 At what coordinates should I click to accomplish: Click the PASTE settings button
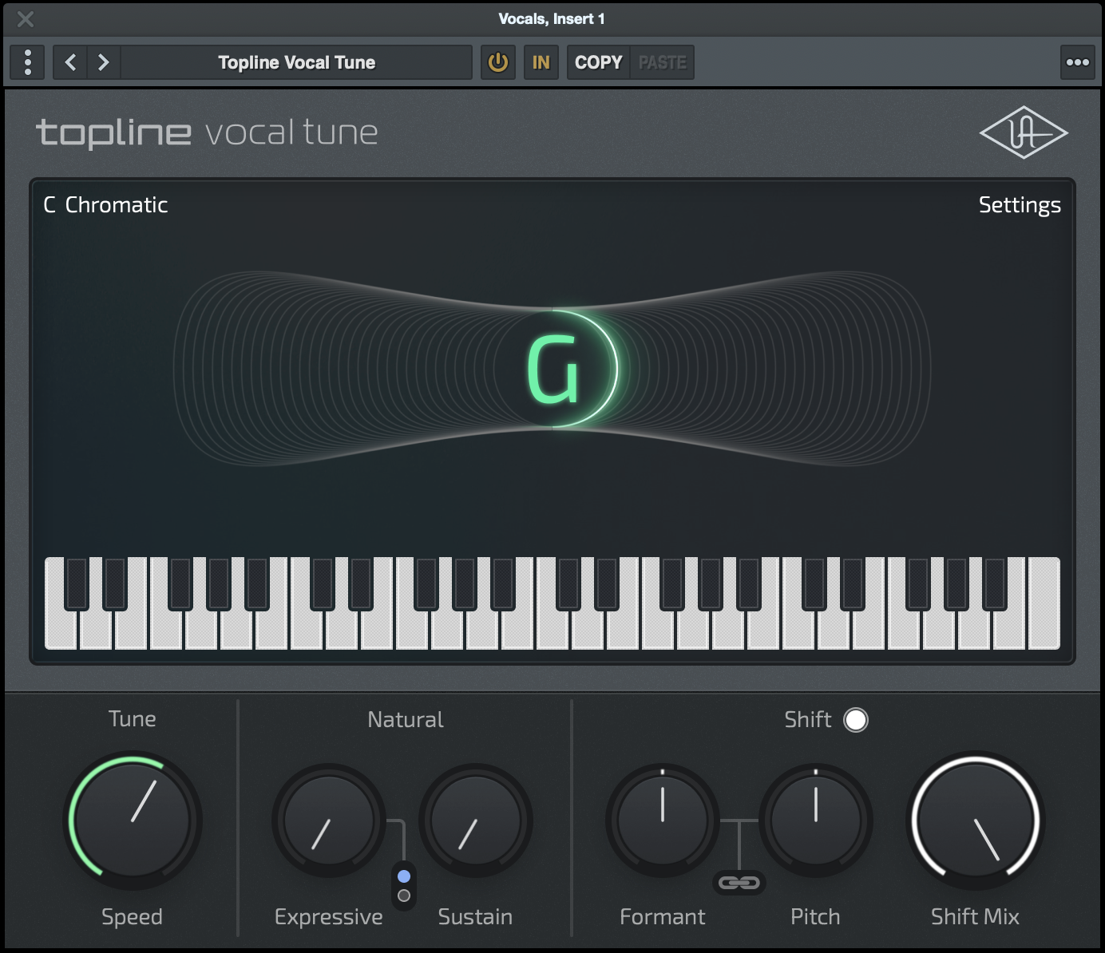click(x=662, y=62)
